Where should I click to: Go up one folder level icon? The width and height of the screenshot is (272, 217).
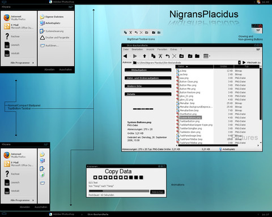tap(144, 56)
